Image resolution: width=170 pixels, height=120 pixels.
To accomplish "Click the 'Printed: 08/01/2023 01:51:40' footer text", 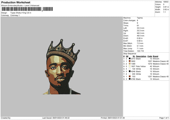I will (113, 118).
